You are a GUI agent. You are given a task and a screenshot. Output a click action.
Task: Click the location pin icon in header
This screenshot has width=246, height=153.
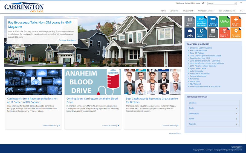241,3
